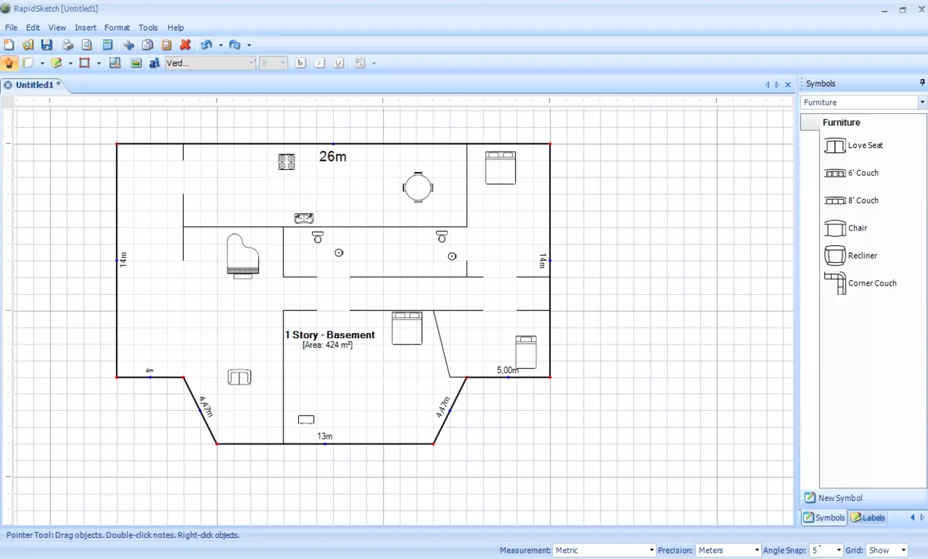Cut selection using the scissors icon

click(x=128, y=45)
